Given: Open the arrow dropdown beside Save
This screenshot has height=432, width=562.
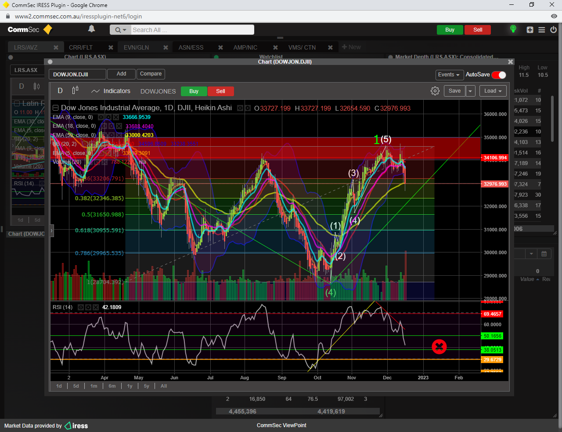Looking at the screenshot, I should [470, 91].
